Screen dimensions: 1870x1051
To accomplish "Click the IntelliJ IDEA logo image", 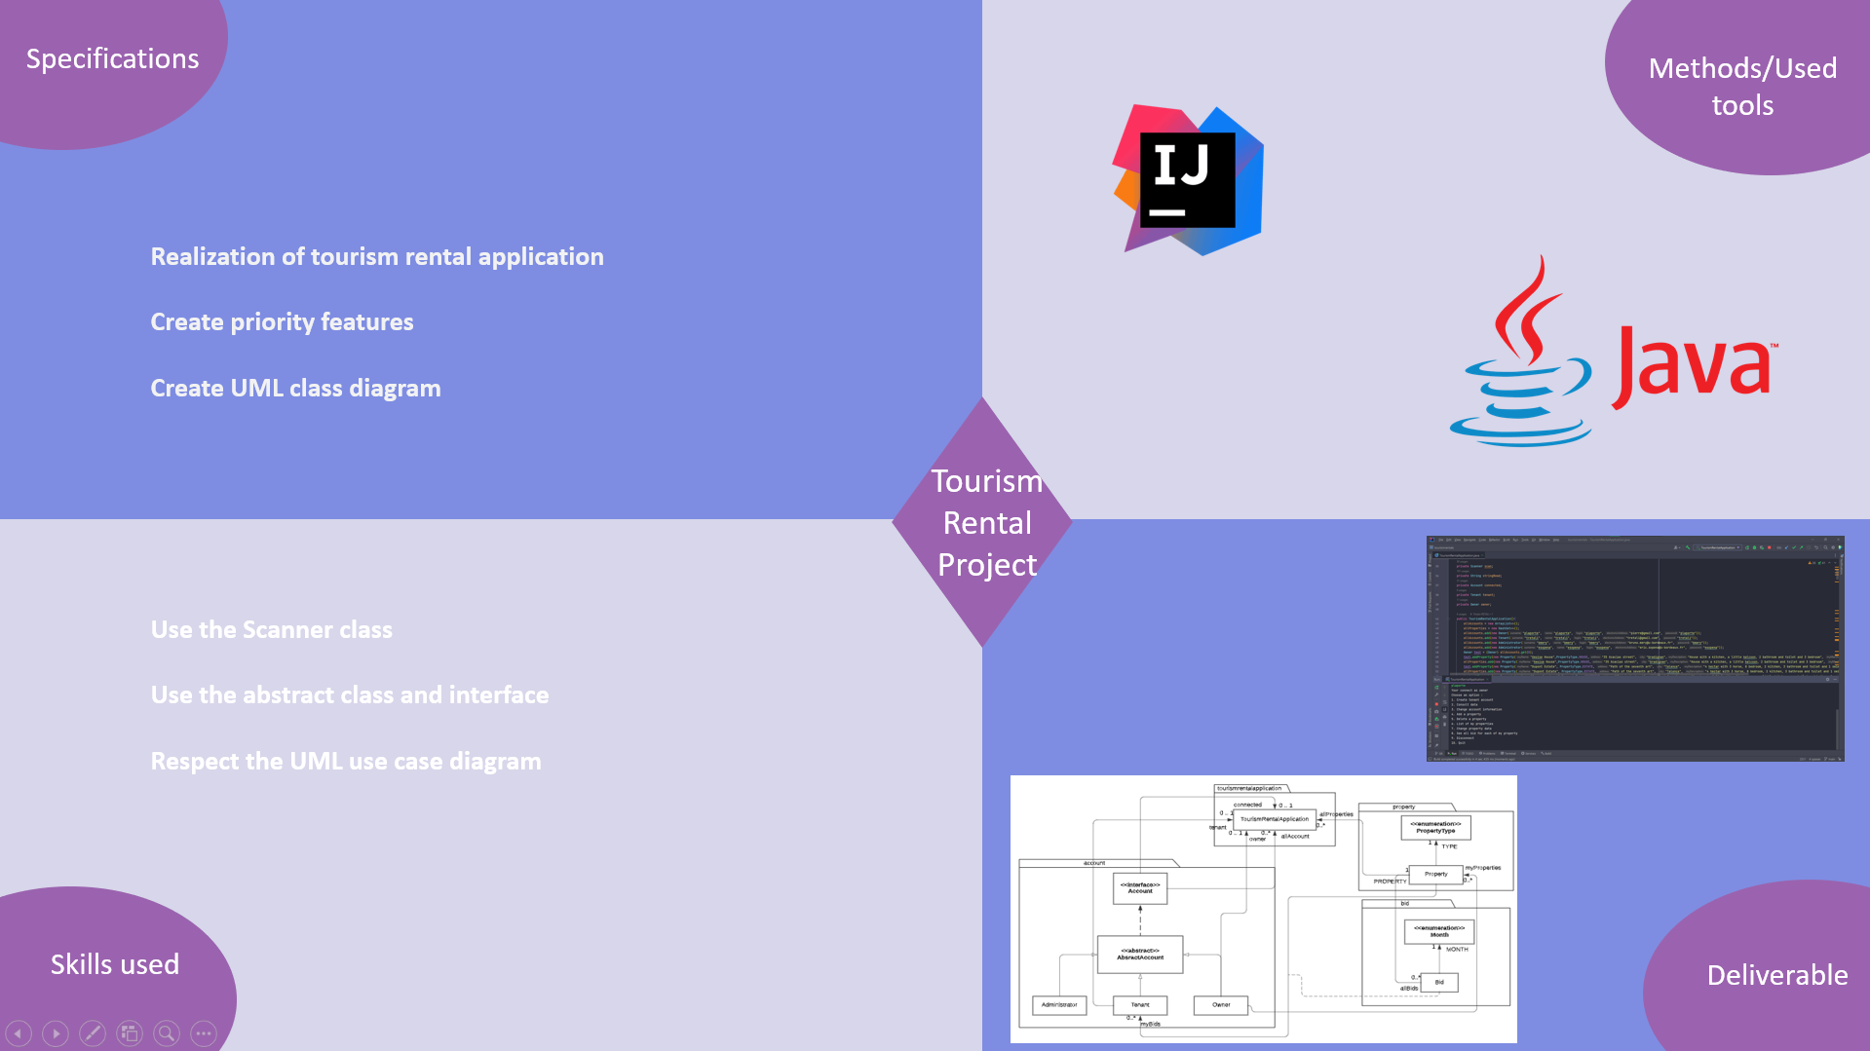I will (x=1188, y=180).
